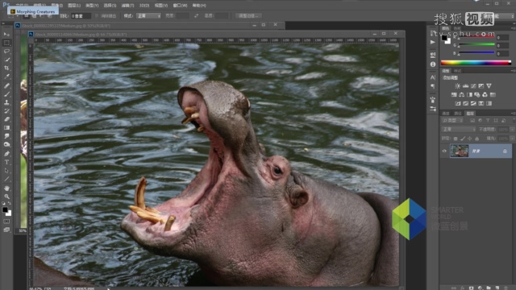Select the History Brush tool
Image resolution: width=516 pixels, height=290 pixels.
(x=6, y=111)
